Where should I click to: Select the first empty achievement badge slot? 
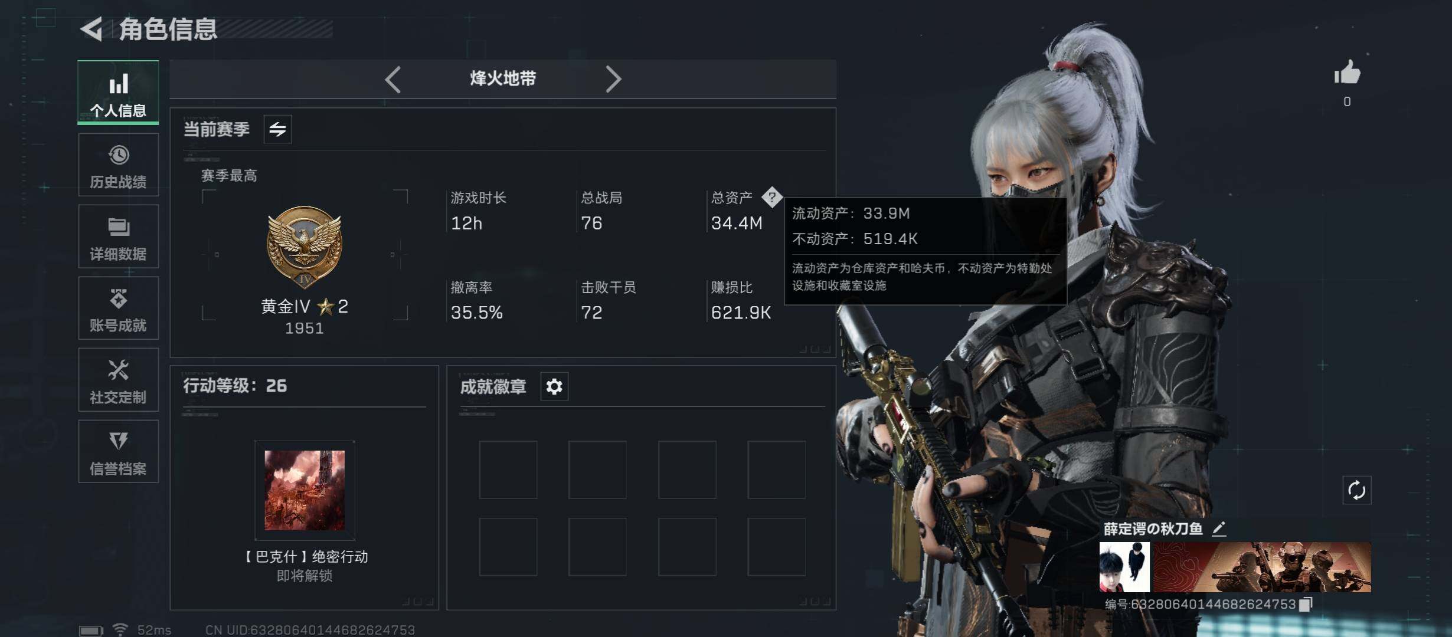point(508,470)
